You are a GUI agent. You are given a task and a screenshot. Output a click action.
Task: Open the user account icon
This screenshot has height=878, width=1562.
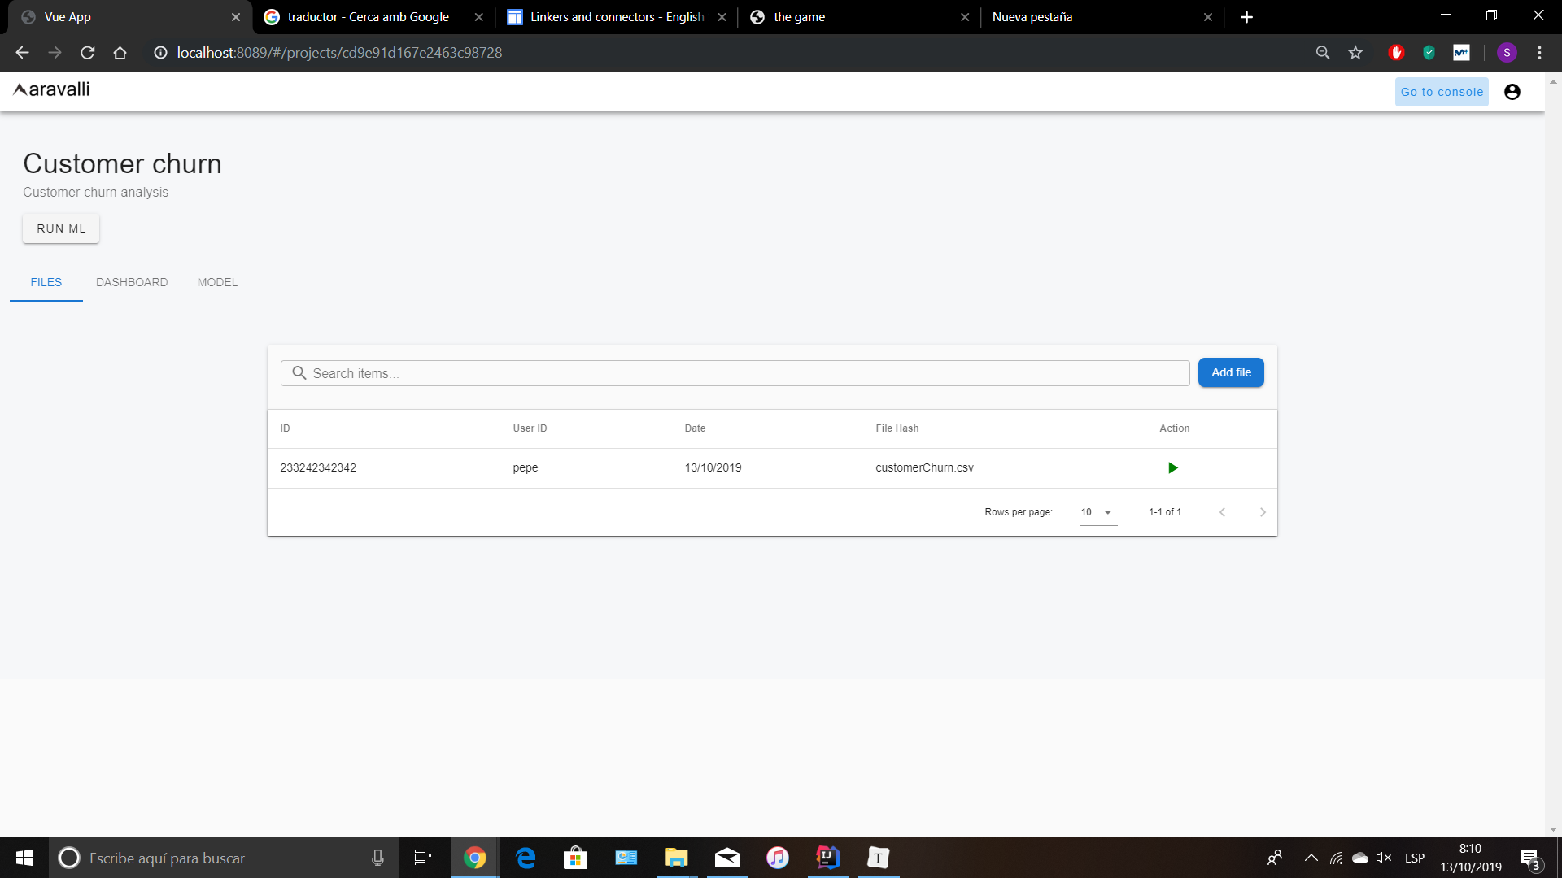tap(1512, 92)
